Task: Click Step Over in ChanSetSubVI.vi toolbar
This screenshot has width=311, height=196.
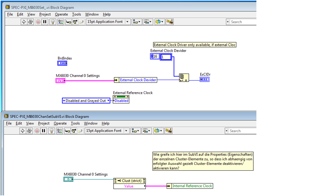Action: [74, 131]
